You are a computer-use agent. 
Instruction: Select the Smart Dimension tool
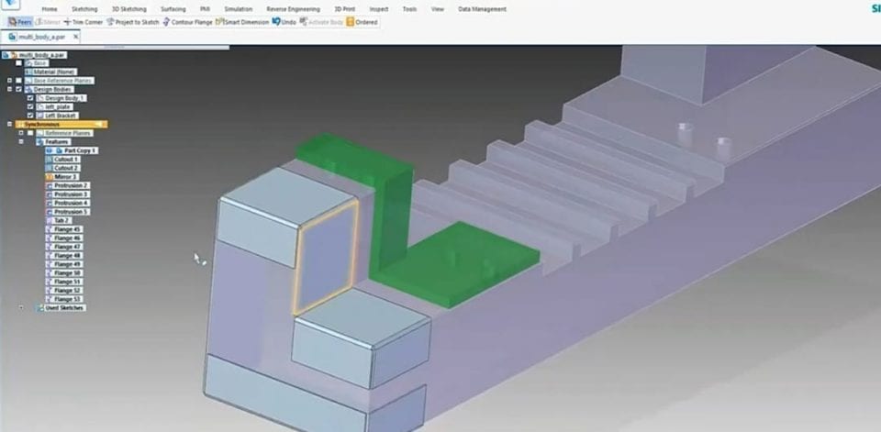[242, 22]
